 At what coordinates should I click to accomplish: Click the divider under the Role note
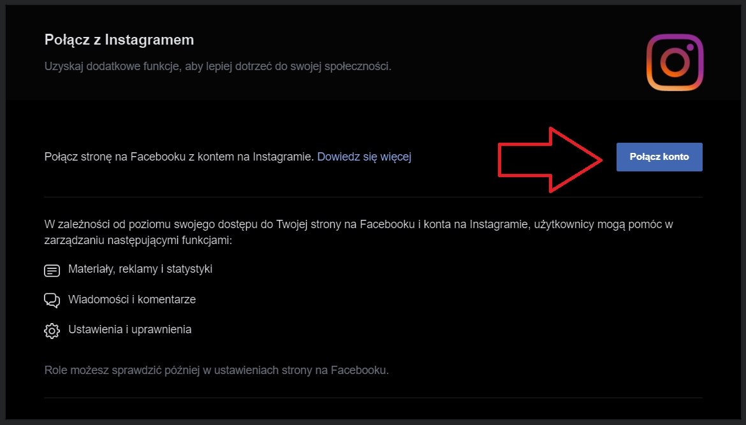(373, 398)
